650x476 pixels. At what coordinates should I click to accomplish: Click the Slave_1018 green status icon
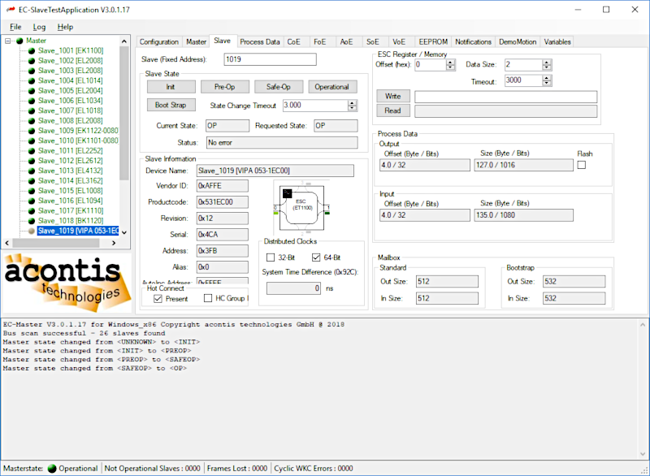[x=31, y=221]
